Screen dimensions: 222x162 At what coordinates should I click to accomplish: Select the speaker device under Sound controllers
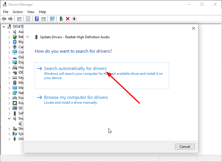(20, 123)
